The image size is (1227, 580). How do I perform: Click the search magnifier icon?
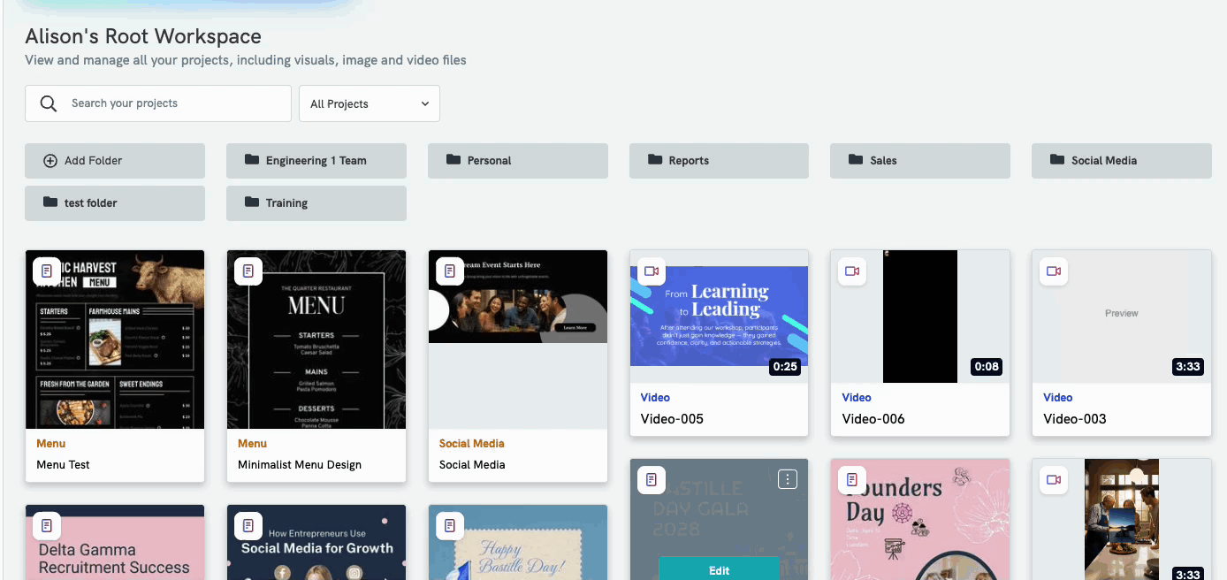click(49, 103)
